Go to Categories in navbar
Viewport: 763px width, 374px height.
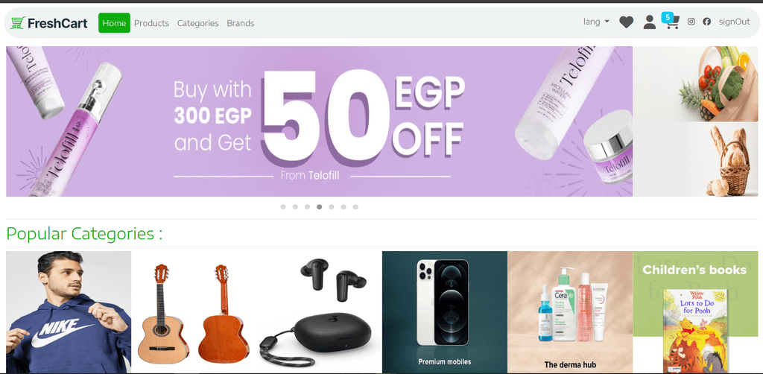[x=197, y=23]
